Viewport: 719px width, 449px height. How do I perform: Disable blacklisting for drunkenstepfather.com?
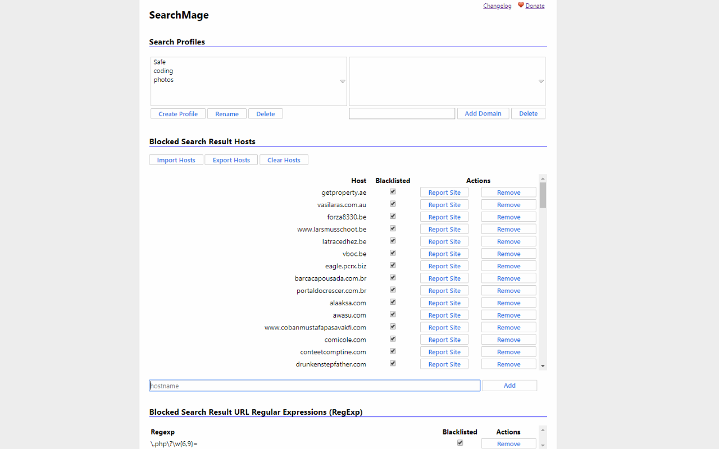[393, 363]
